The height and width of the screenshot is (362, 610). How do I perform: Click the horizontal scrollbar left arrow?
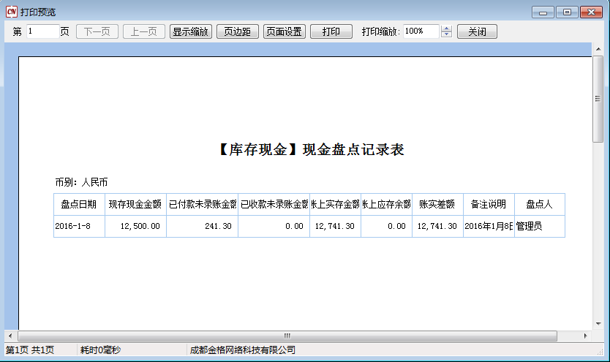click(x=10, y=336)
